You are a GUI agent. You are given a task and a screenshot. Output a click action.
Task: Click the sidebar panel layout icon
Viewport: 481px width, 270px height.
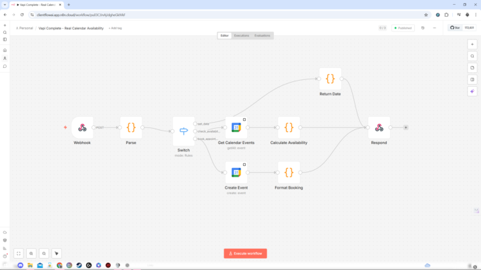tap(5, 39)
